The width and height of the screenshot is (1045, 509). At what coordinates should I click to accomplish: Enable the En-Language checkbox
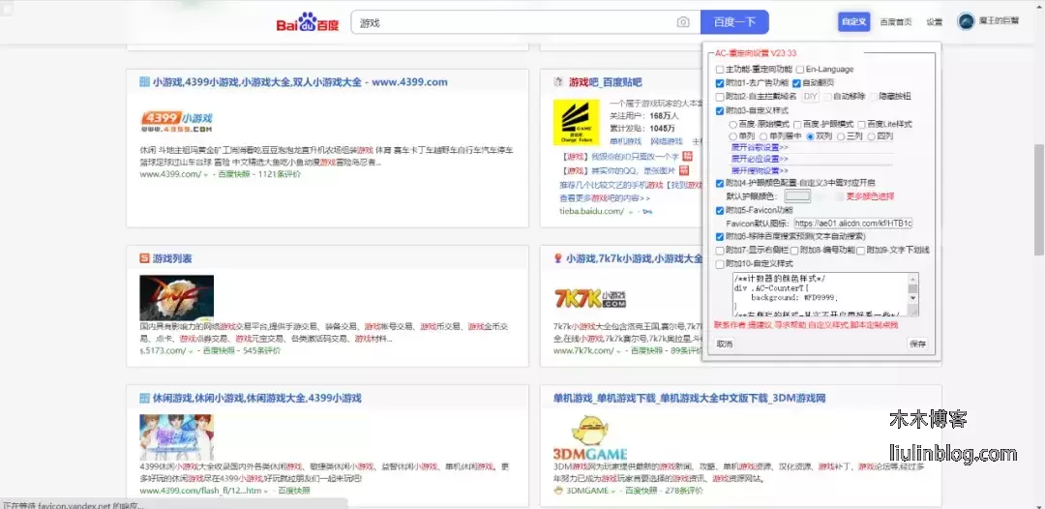pos(799,70)
